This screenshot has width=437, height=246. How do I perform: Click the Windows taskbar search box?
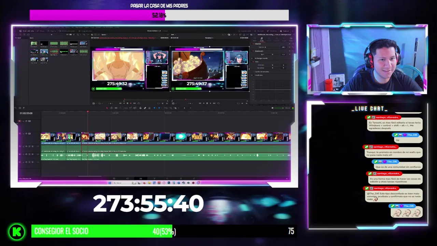coord(125,183)
